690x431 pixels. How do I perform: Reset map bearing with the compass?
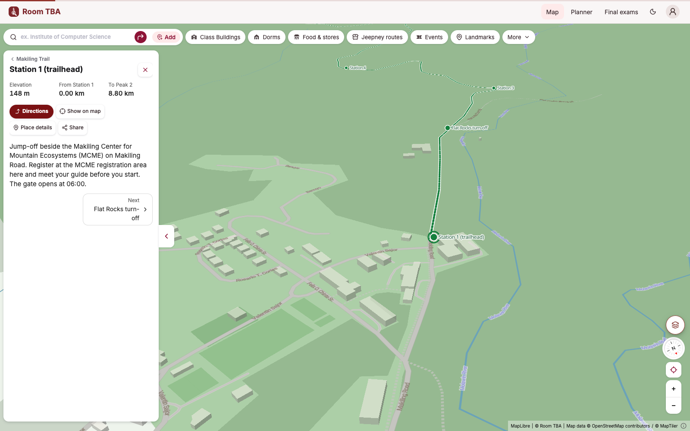673,348
